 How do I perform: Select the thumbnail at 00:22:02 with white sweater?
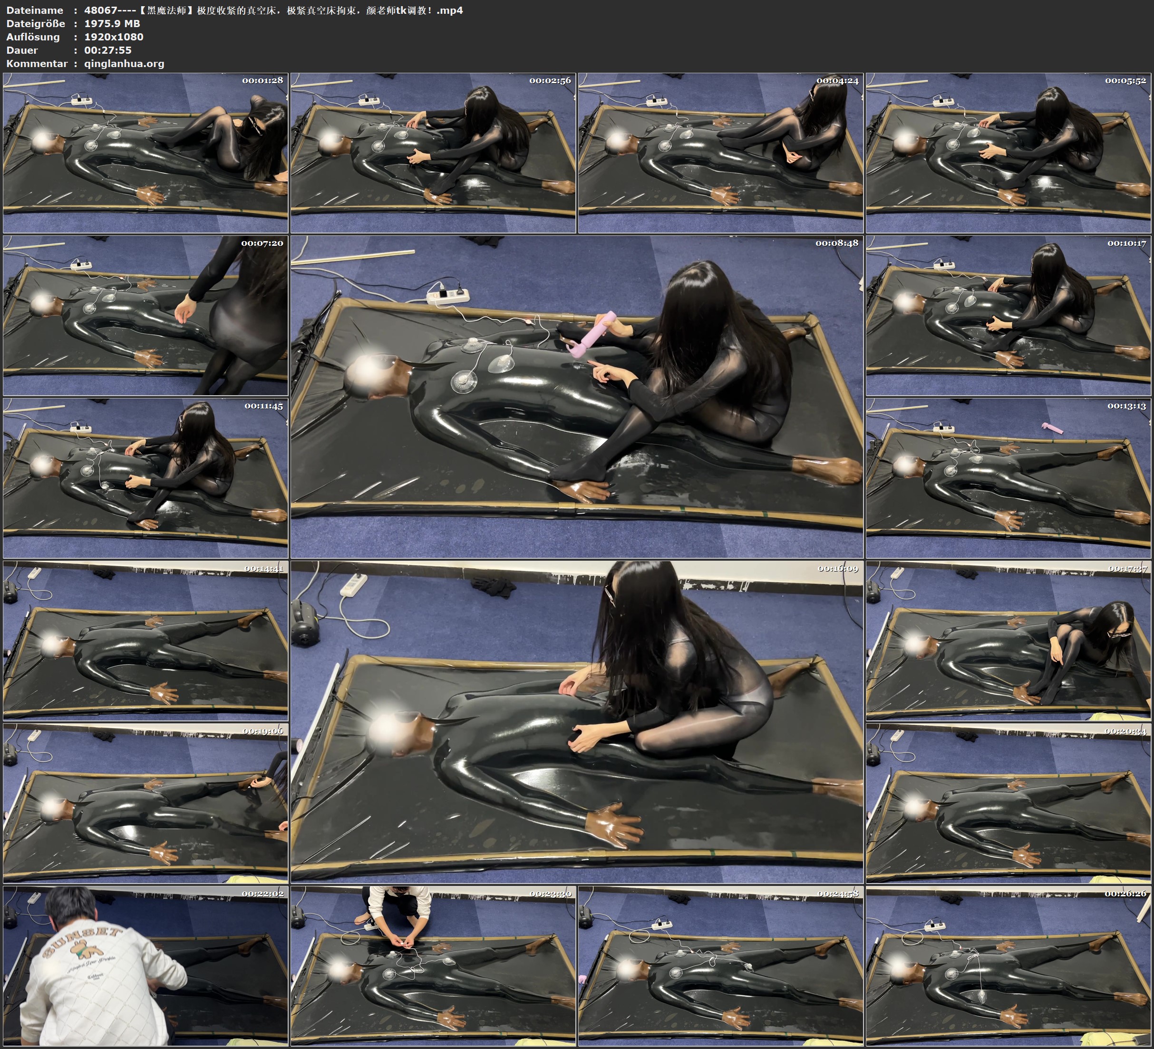pos(145,965)
